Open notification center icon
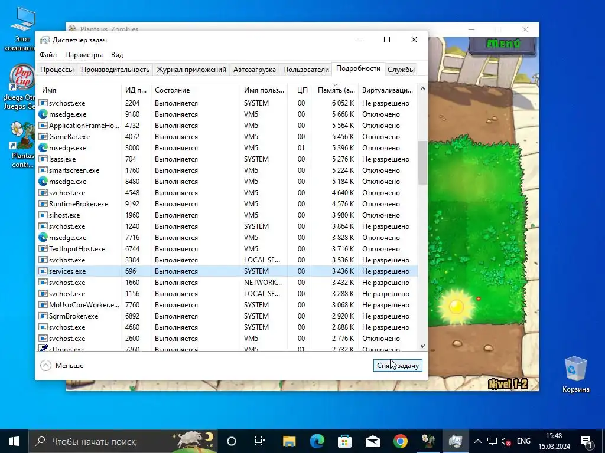Image resolution: width=605 pixels, height=453 pixels. pyautogui.click(x=586, y=441)
